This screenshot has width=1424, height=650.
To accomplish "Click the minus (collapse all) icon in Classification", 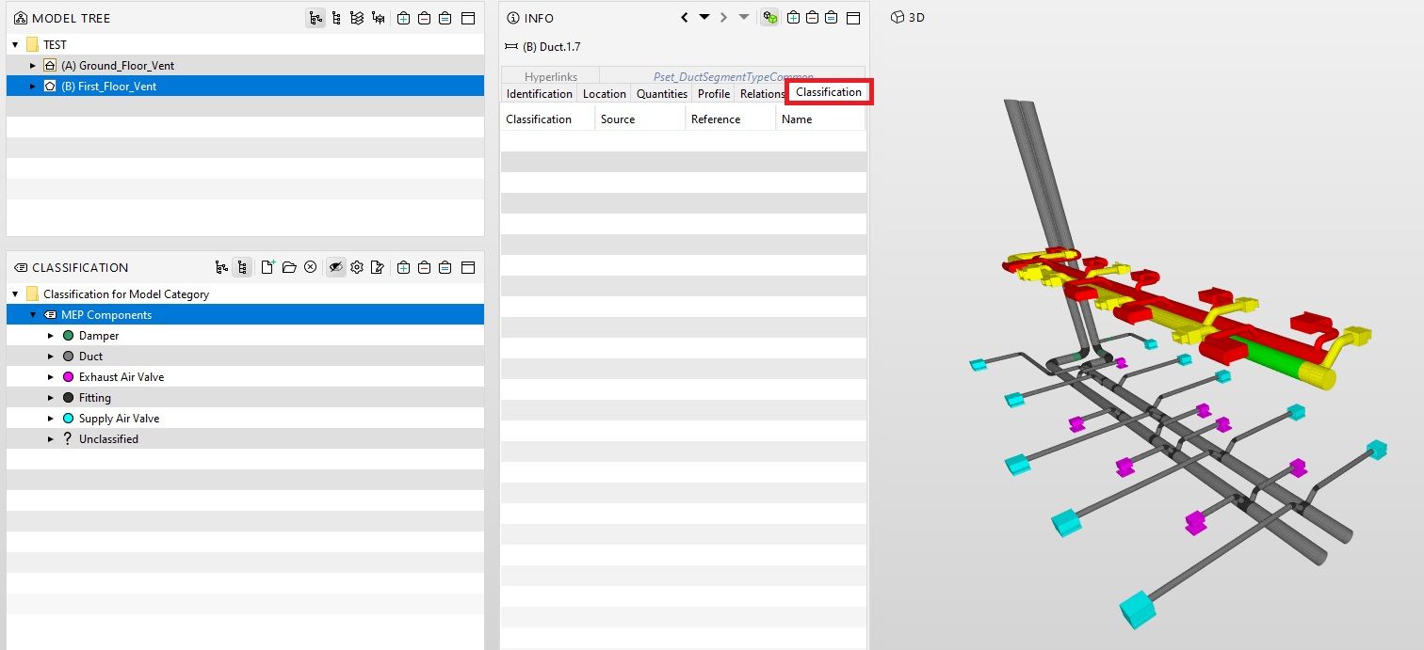I will coord(424,267).
